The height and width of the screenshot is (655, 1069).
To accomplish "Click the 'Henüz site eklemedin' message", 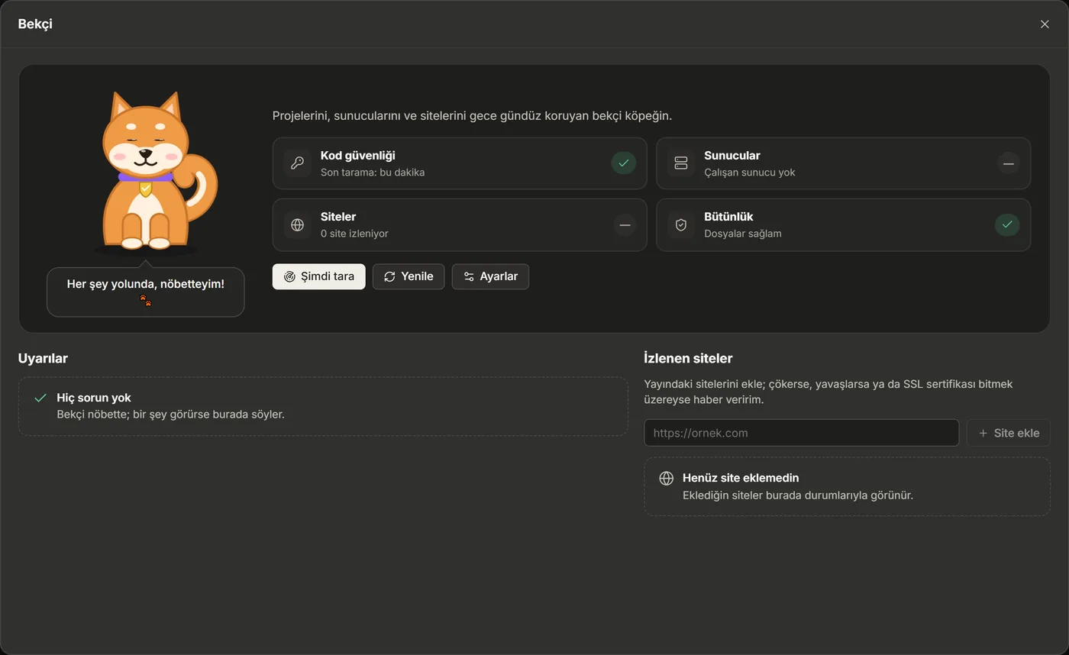I will tap(741, 478).
